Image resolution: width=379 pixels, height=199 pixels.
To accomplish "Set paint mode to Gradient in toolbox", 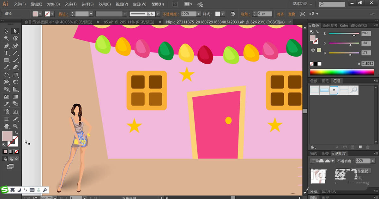I will tap(11, 151).
